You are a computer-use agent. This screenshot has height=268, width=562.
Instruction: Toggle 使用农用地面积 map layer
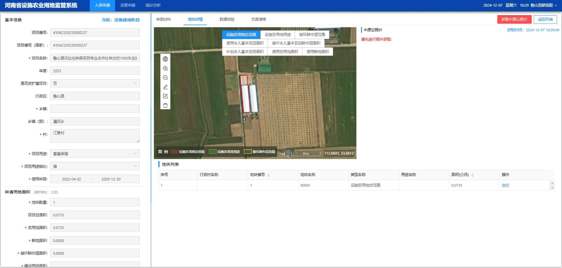pyautogui.click(x=285, y=52)
